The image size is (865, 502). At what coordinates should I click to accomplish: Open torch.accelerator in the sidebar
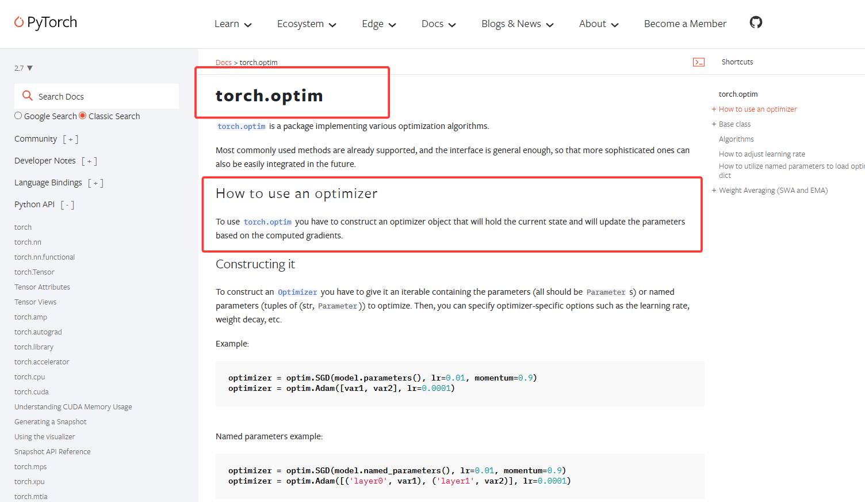click(x=41, y=362)
